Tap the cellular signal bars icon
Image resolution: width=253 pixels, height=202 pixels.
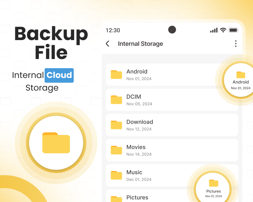214,30
